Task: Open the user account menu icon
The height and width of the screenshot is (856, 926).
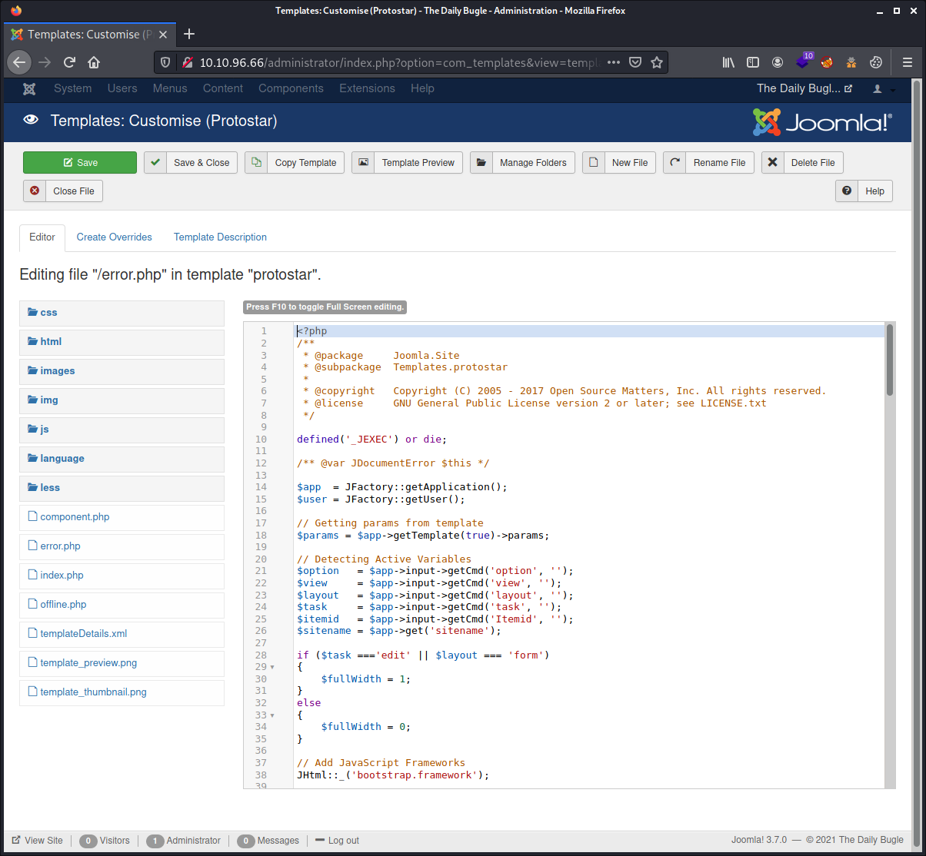Action: 883,89
